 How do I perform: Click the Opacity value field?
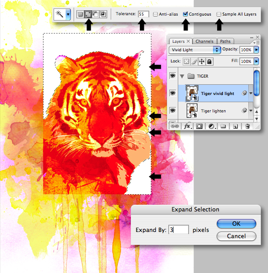click(x=247, y=50)
